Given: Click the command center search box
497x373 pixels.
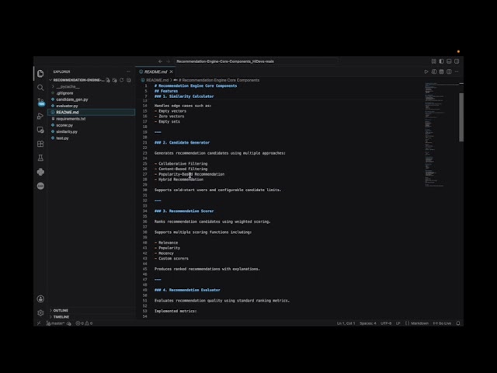Looking at the screenshot, I should tap(256, 61).
